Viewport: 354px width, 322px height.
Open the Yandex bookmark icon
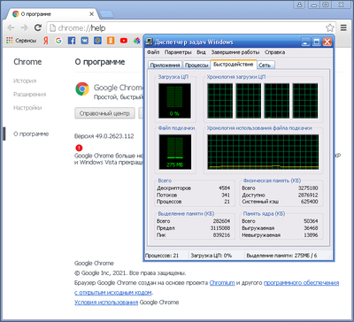(46, 41)
